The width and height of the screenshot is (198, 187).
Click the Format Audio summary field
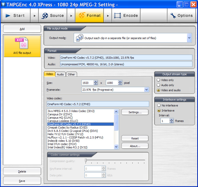coord(126,64)
